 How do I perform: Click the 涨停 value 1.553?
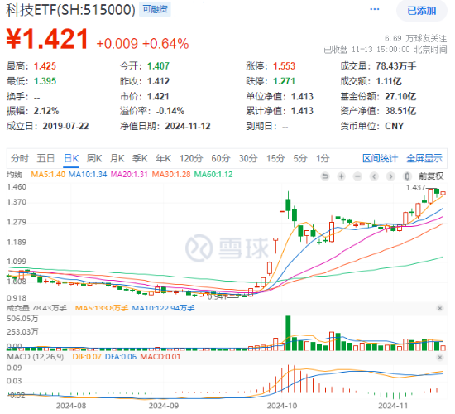tap(284, 66)
